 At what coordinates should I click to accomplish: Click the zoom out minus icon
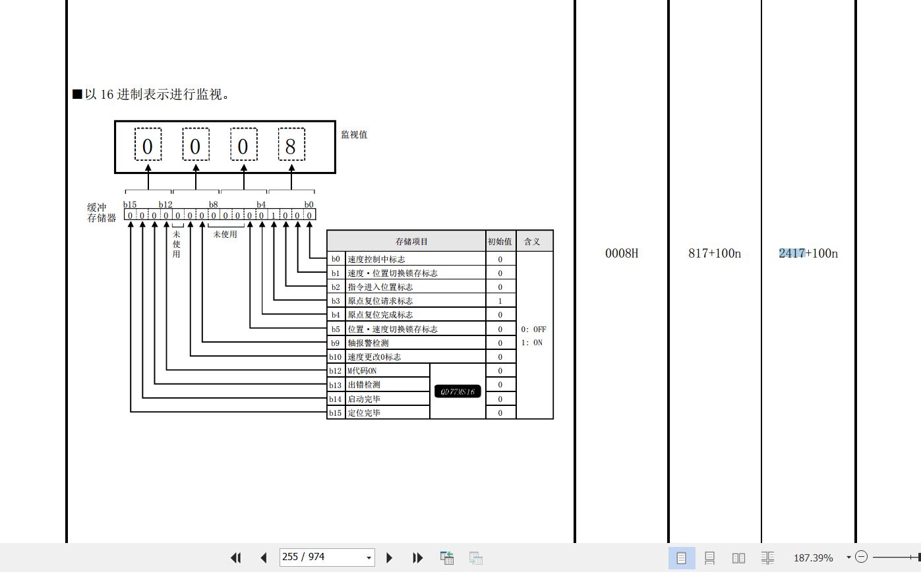(x=861, y=558)
